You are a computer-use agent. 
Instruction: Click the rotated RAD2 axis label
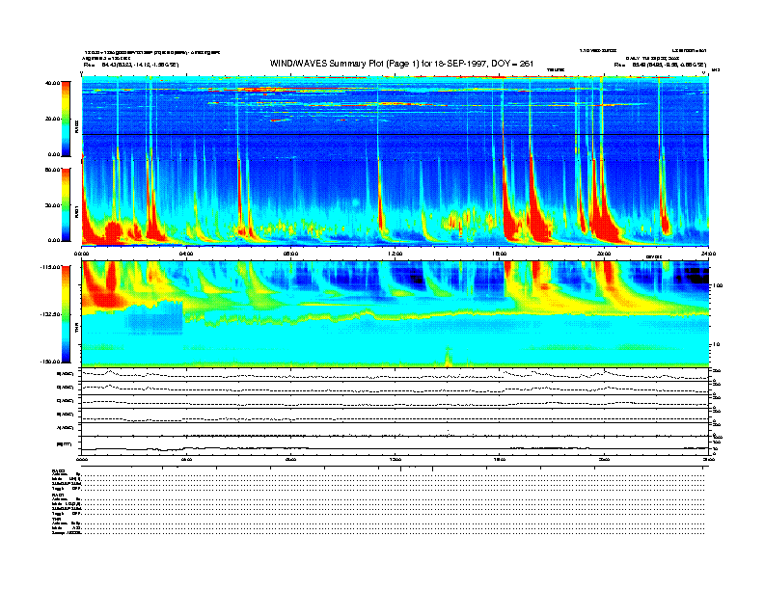[76, 126]
